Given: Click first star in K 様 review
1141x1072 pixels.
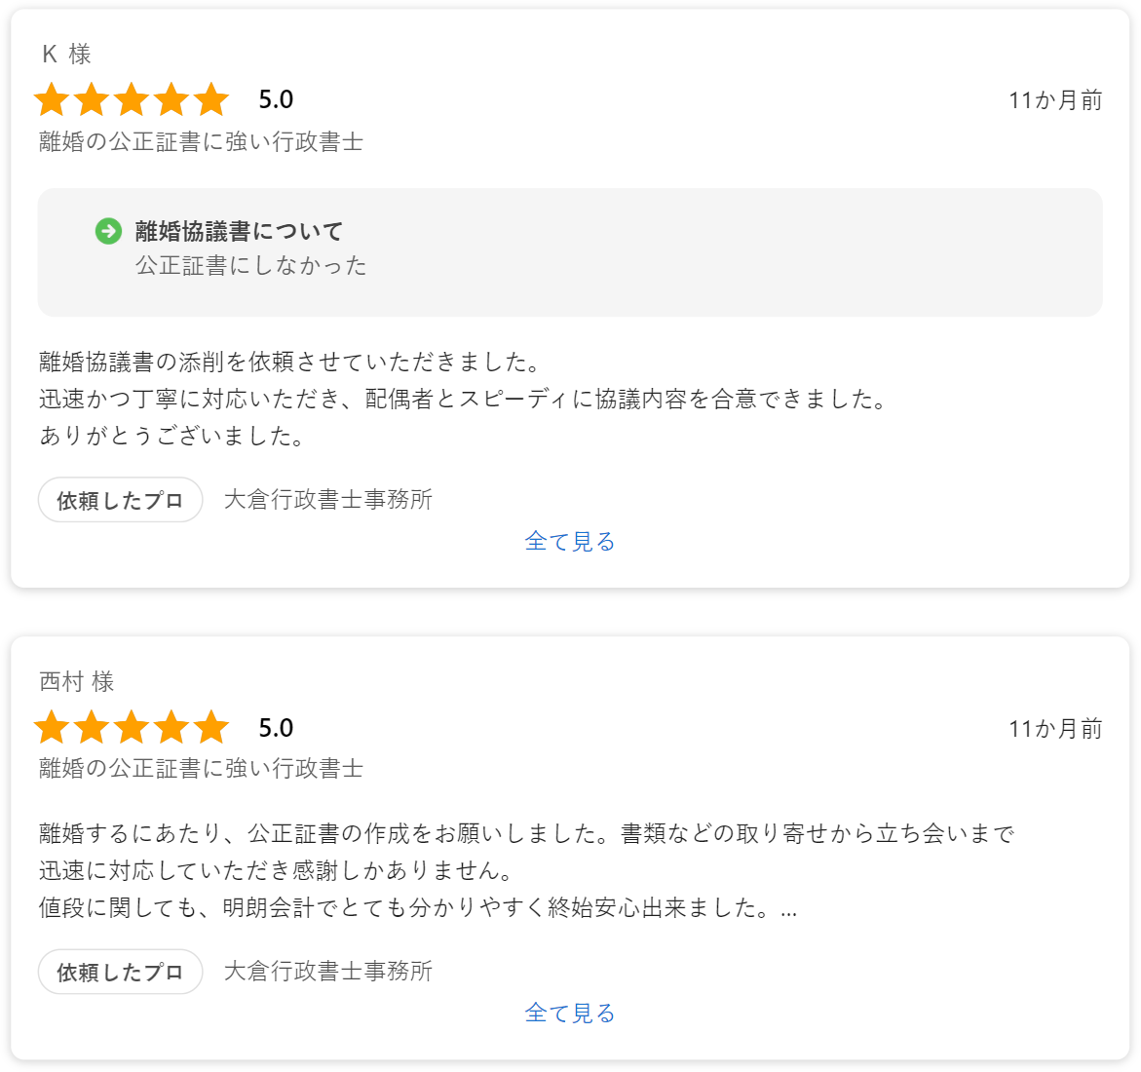Looking at the screenshot, I should 52,99.
